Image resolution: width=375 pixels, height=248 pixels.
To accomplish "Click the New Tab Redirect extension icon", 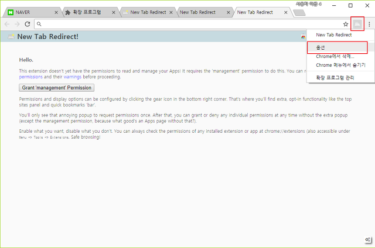I will 357,23.
